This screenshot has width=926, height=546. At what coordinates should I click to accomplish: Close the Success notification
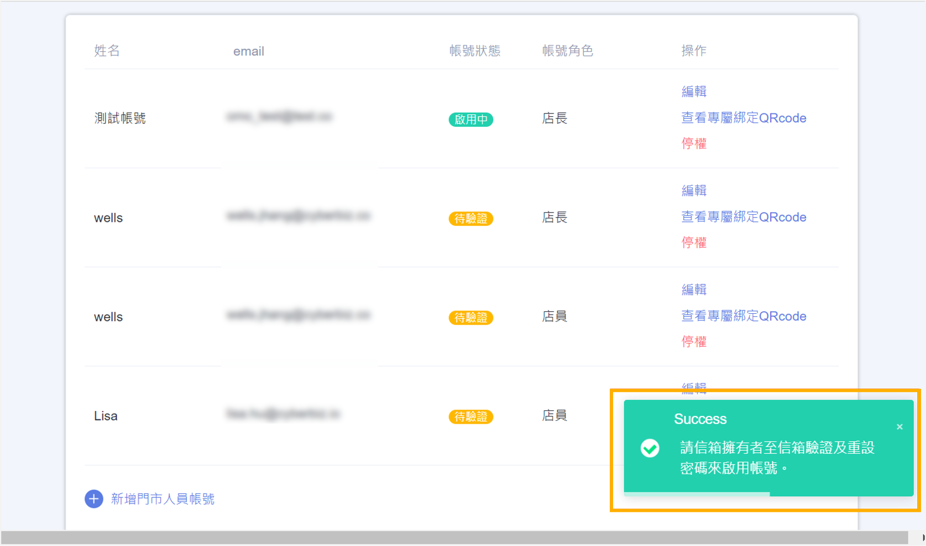899,427
